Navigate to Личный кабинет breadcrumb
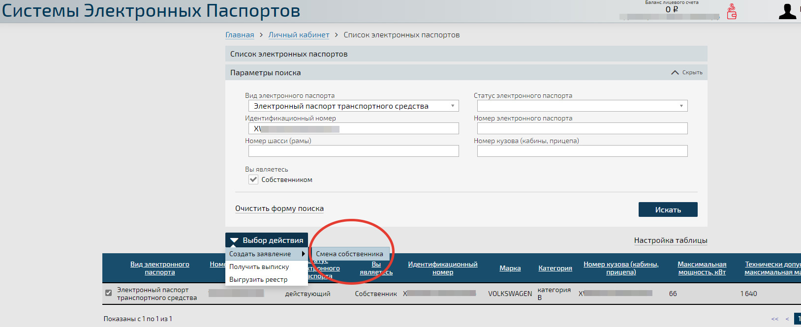 click(x=299, y=35)
